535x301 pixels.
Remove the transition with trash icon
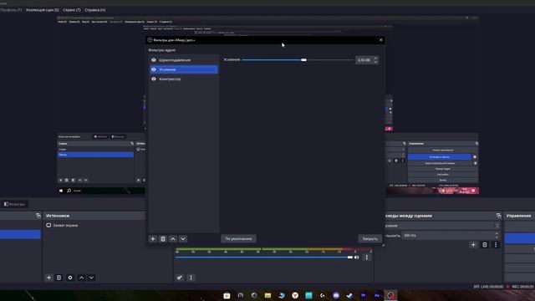(485, 245)
